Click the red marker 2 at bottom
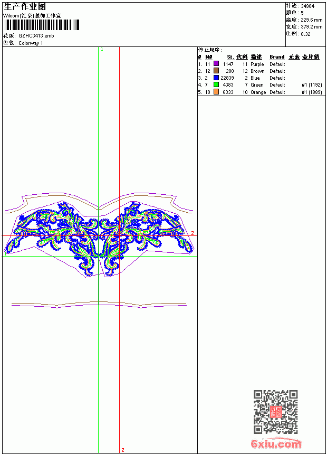Image resolution: width=327 pixels, height=454 pixels. (x=123, y=450)
